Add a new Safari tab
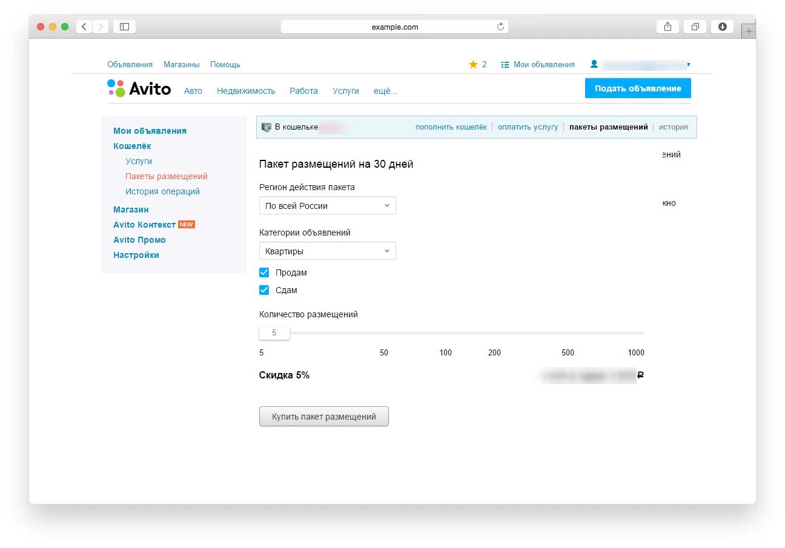The image size is (785, 548). 749,31
